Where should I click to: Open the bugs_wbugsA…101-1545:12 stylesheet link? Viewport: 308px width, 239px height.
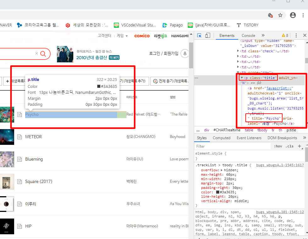click(280, 212)
